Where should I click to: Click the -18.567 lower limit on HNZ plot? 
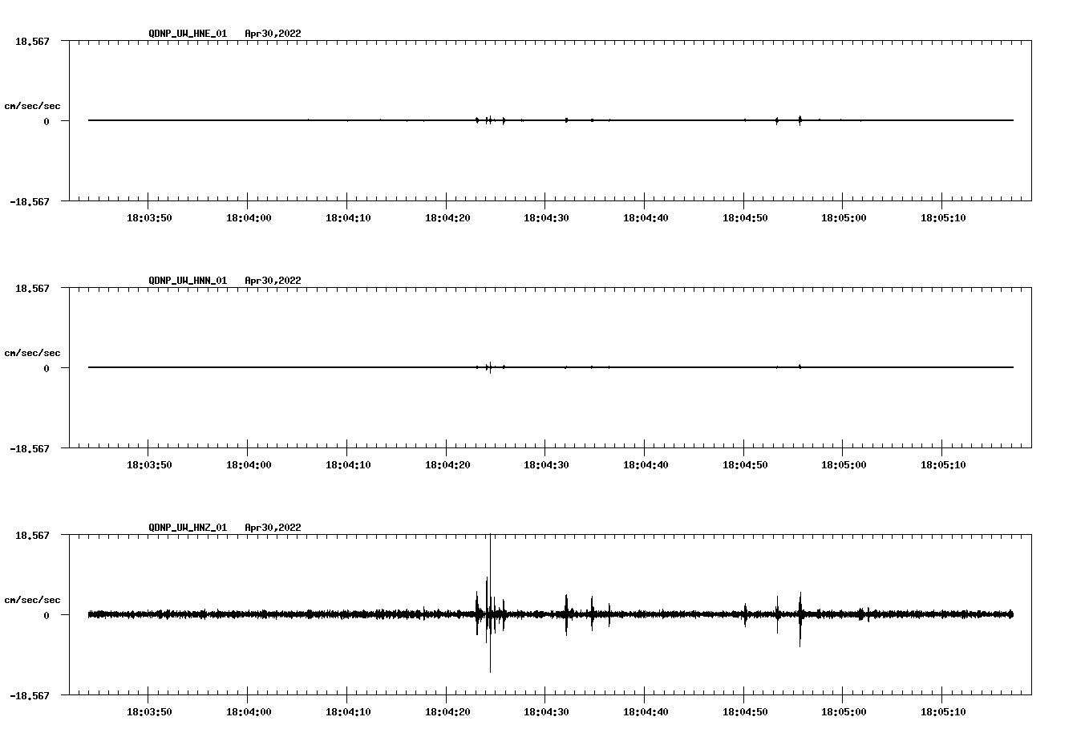[x=30, y=695]
